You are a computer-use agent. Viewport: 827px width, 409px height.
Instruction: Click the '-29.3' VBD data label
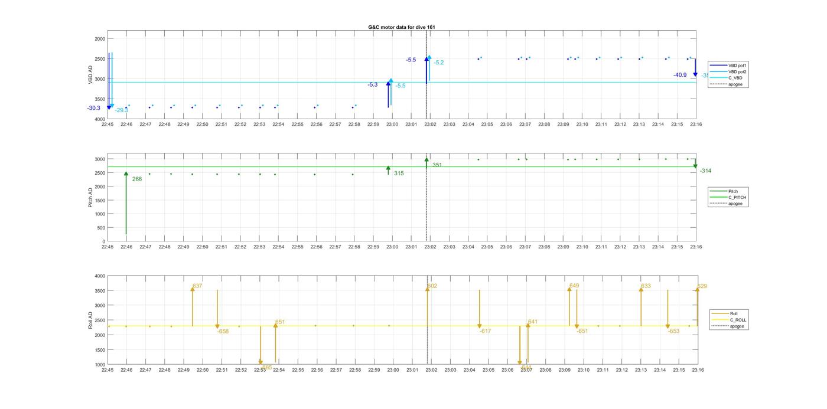click(x=122, y=110)
